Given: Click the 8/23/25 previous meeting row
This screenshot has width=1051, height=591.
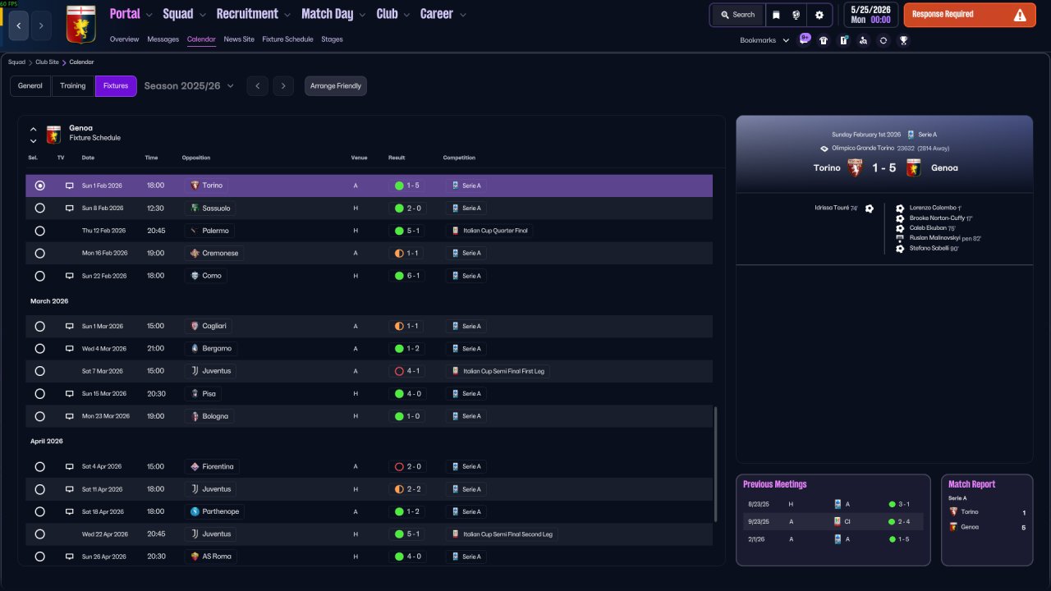Looking at the screenshot, I should coord(833,504).
